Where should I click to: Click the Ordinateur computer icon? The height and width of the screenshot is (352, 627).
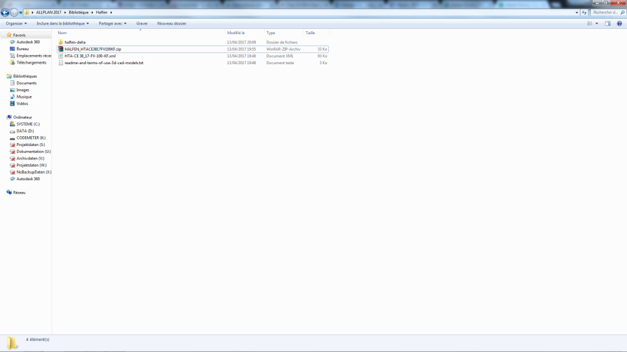[9, 117]
